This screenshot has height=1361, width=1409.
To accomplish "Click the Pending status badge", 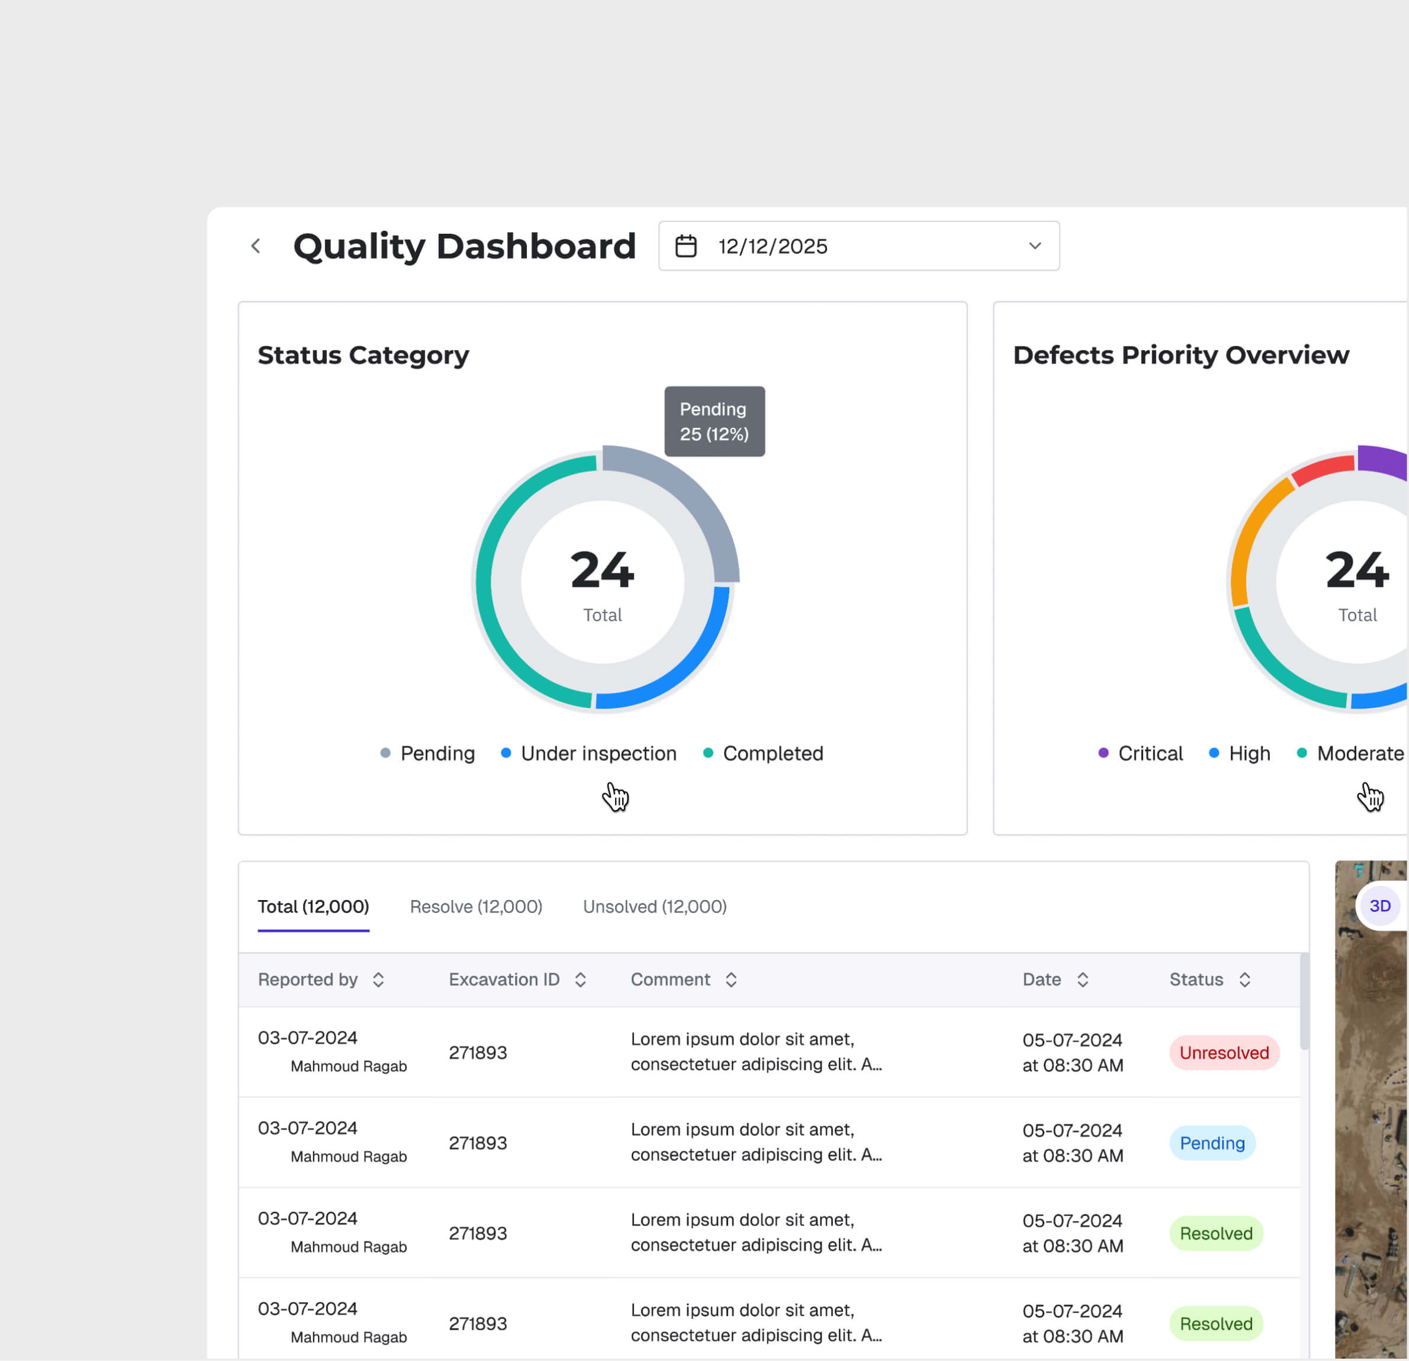I will tap(1211, 1143).
